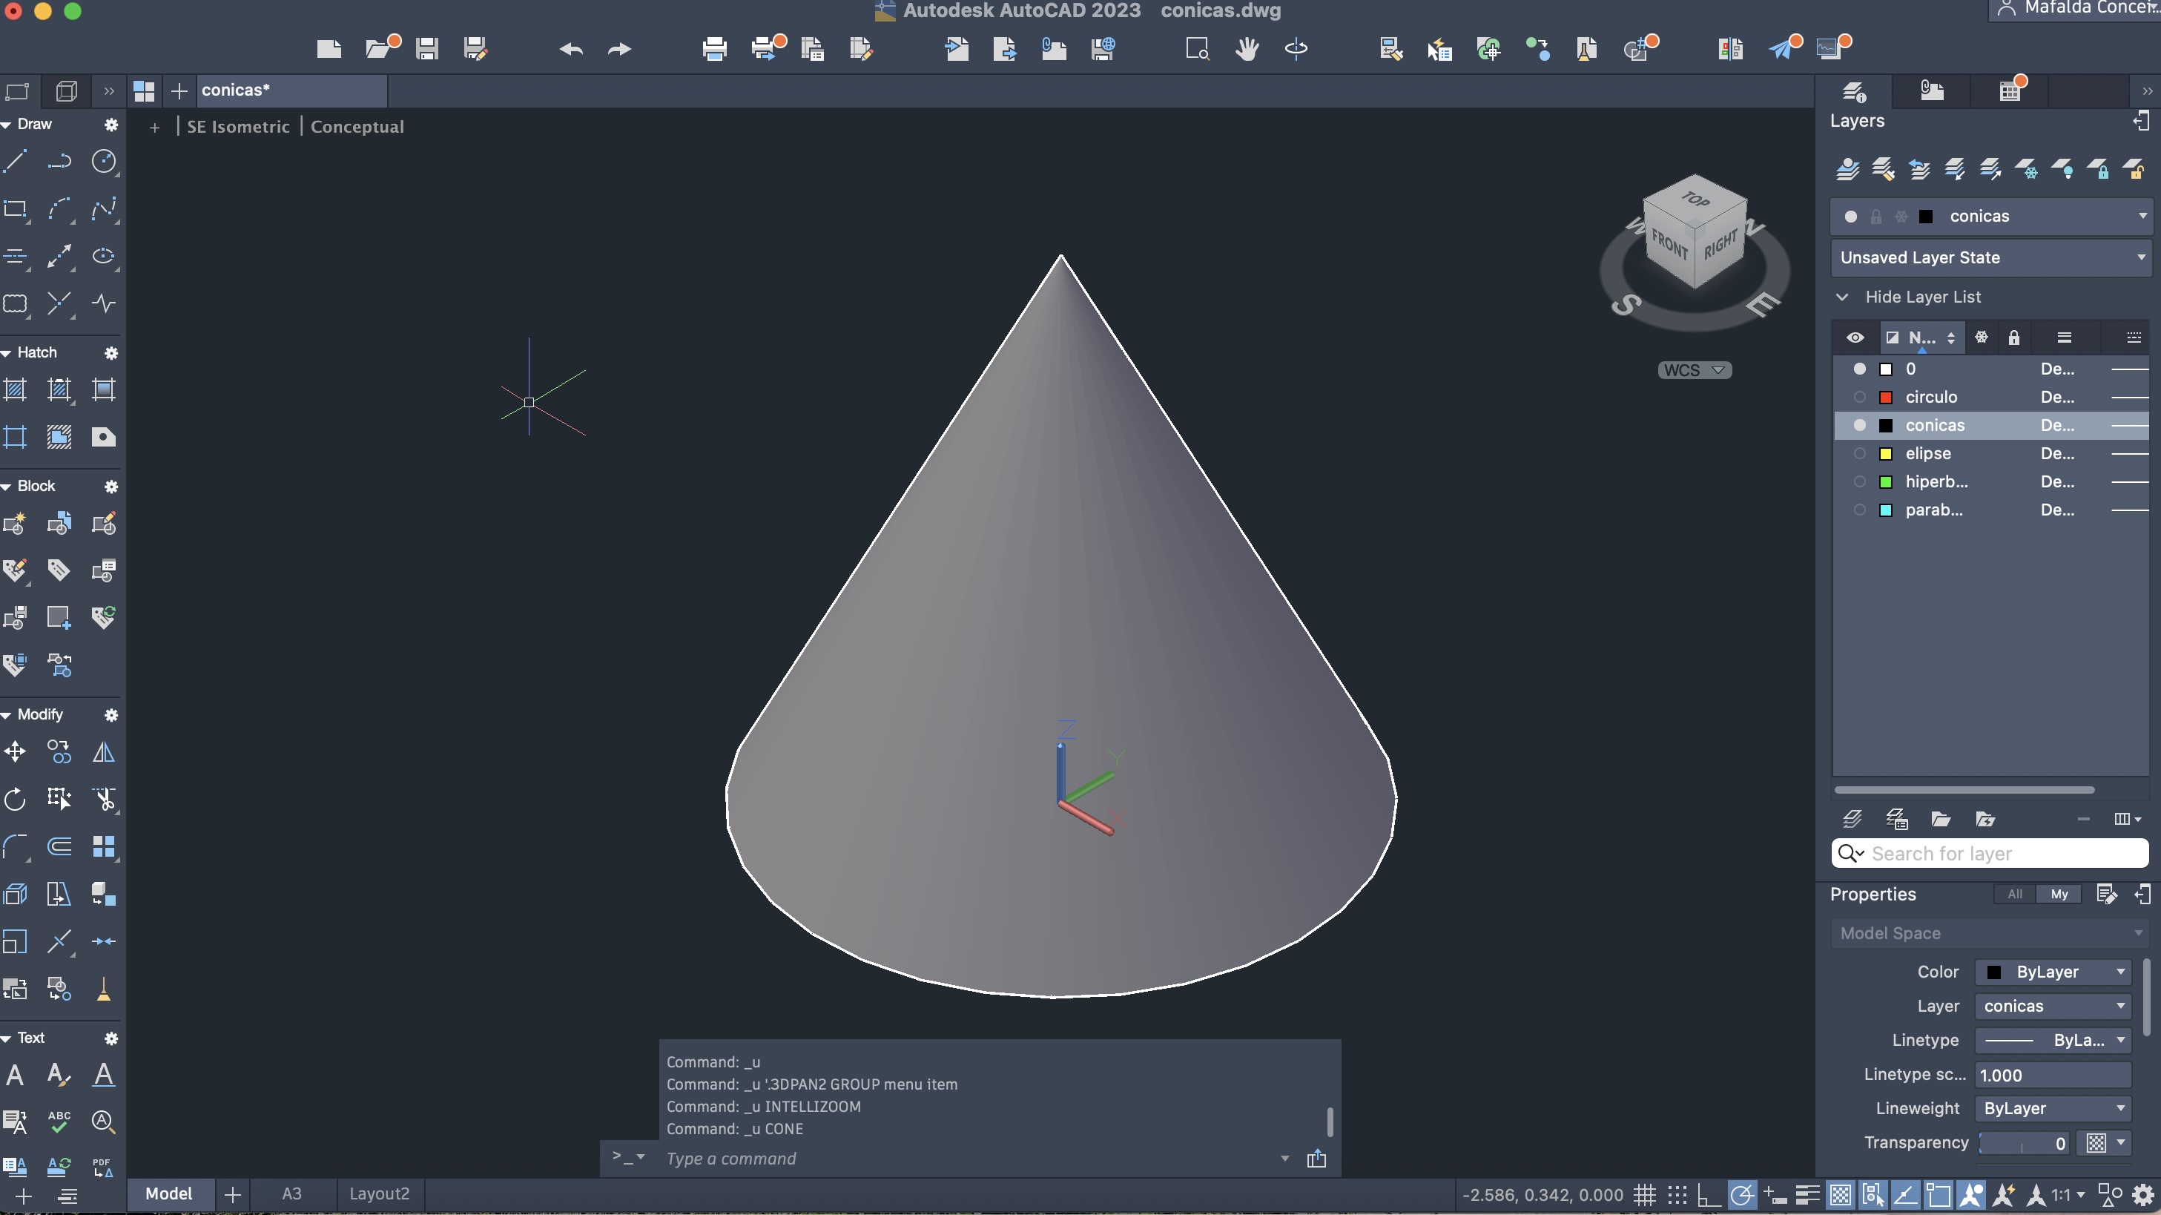Click the Move tool in Modify panel
2161x1215 pixels.
click(16, 752)
